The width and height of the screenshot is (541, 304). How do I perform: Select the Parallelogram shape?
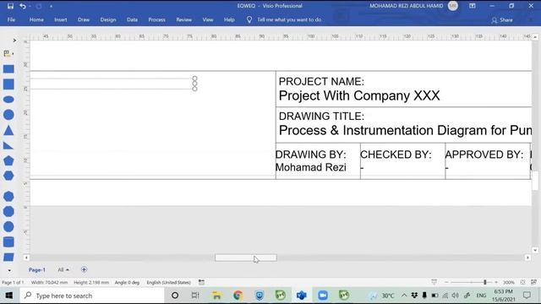click(x=8, y=257)
